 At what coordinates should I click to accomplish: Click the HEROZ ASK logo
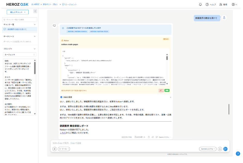17,4
